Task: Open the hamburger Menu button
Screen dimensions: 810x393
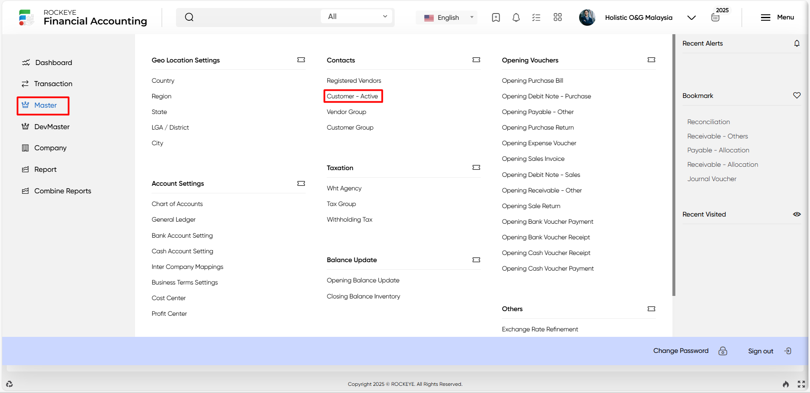Action: (777, 17)
